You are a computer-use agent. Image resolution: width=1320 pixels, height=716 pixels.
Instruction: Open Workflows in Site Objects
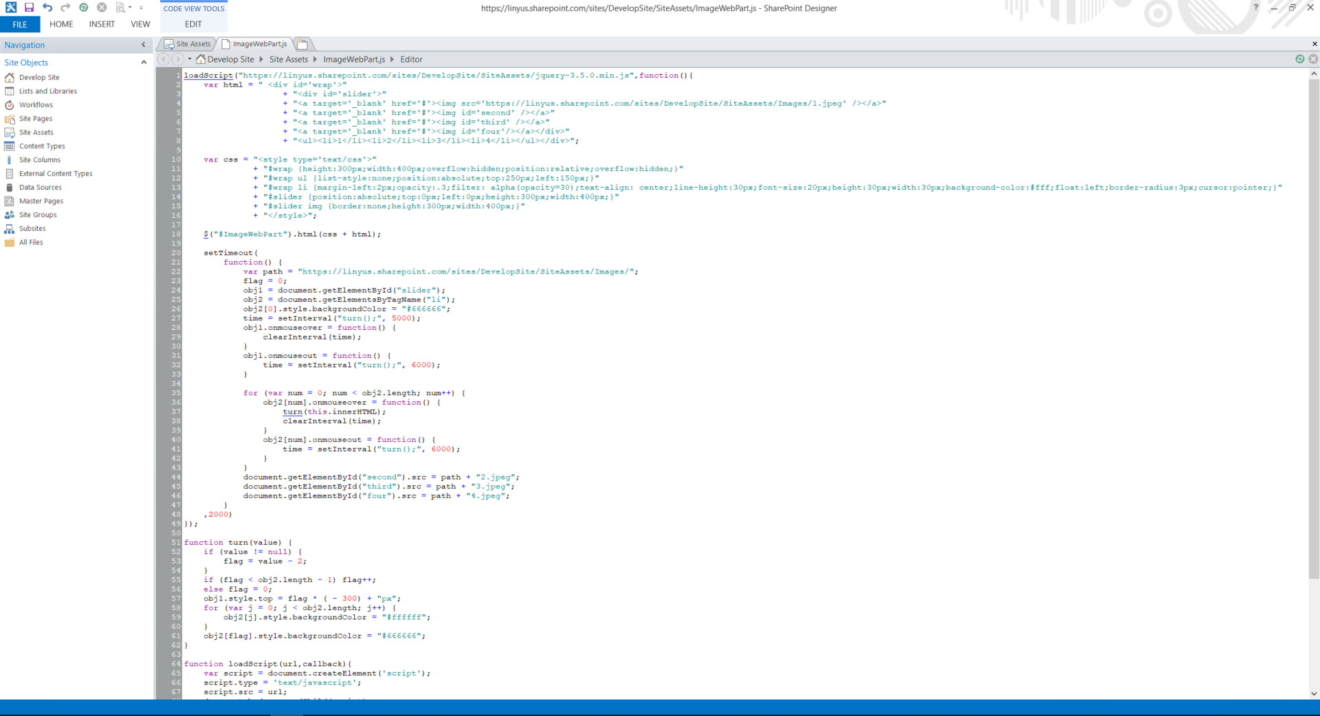(36, 105)
